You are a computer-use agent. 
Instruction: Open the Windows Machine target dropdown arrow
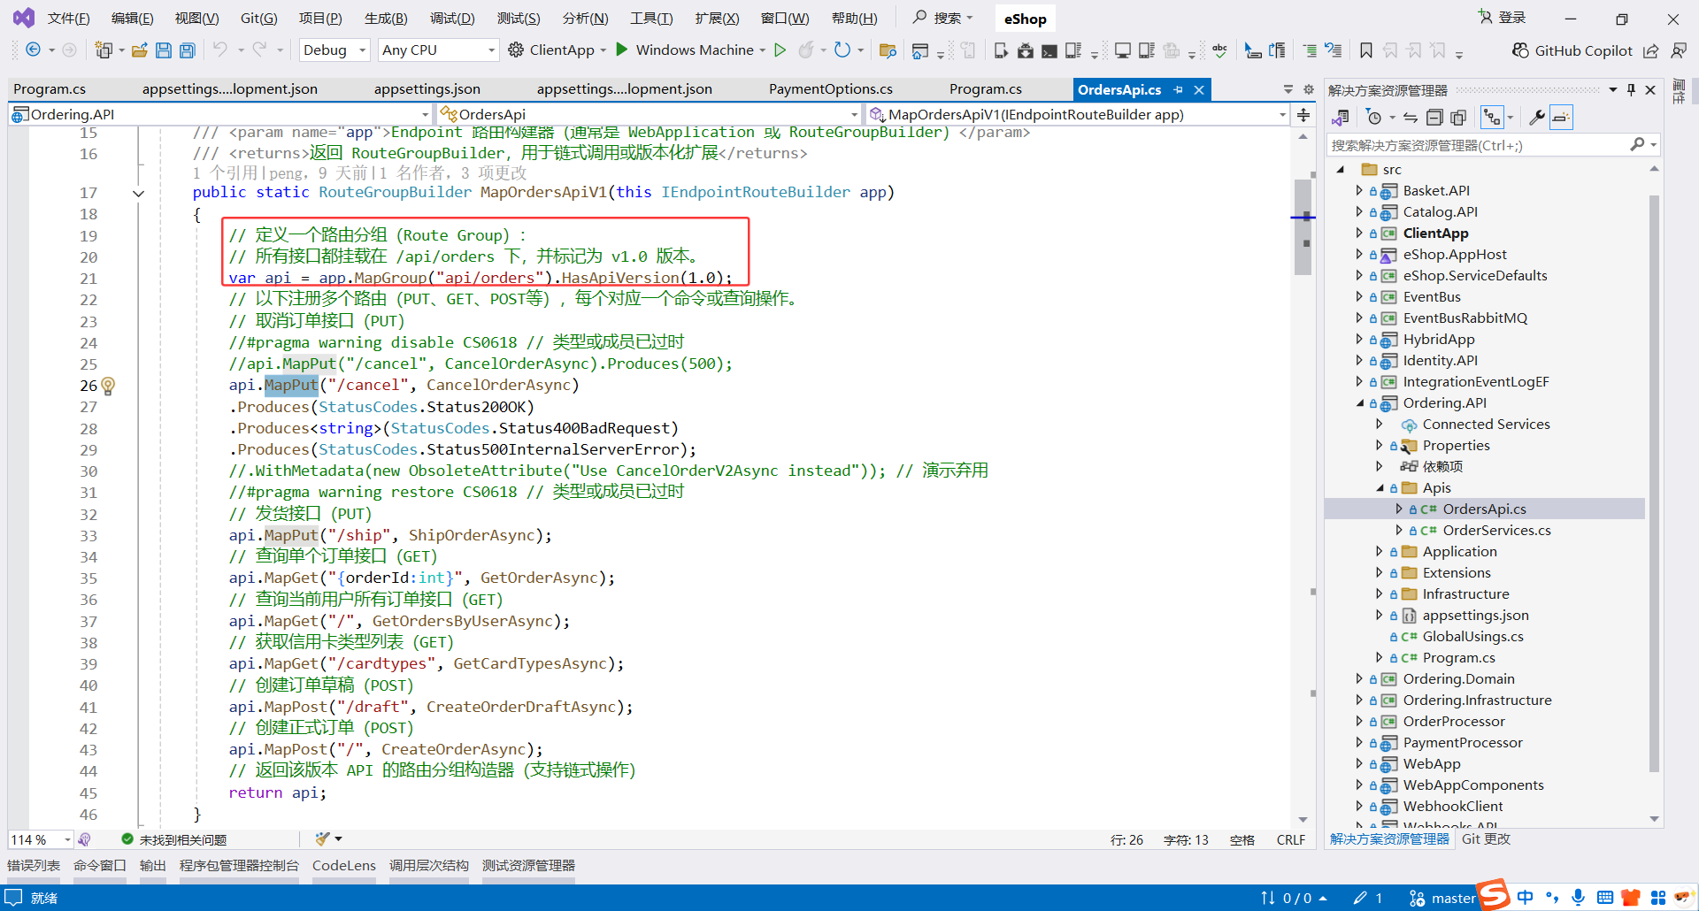(x=763, y=50)
